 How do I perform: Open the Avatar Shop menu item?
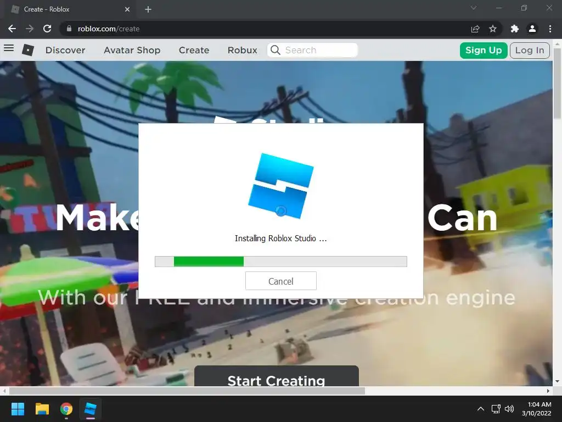click(x=132, y=50)
